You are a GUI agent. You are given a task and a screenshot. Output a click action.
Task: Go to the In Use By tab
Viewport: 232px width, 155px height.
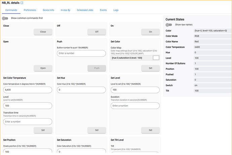point(65,10)
